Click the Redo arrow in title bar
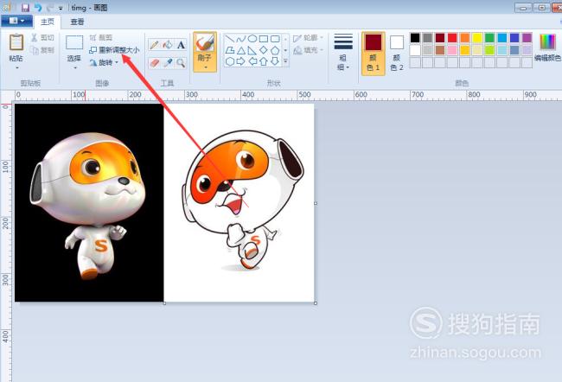Image resolution: width=562 pixels, height=382 pixels. (x=50, y=8)
